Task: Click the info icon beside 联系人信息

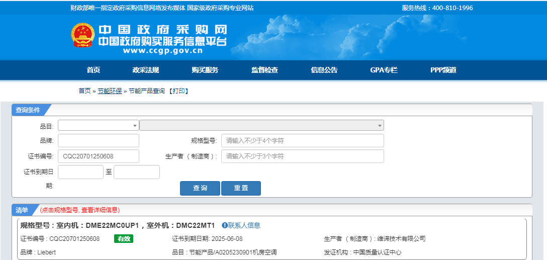Action: point(225,225)
